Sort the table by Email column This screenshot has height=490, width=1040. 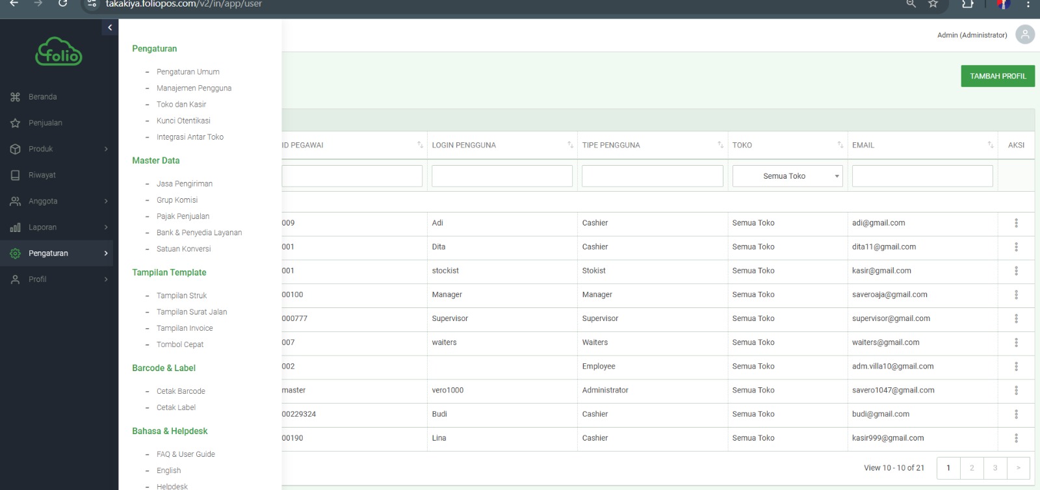pyautogui.click(x=990, y=145)
